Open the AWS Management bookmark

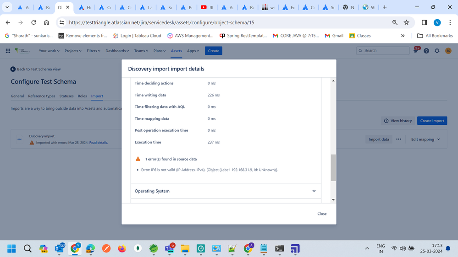click(x=190, y=36)
